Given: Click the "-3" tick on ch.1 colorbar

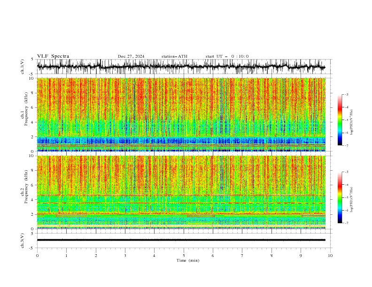Looking at the screenshot, I should tap(347, 94).
